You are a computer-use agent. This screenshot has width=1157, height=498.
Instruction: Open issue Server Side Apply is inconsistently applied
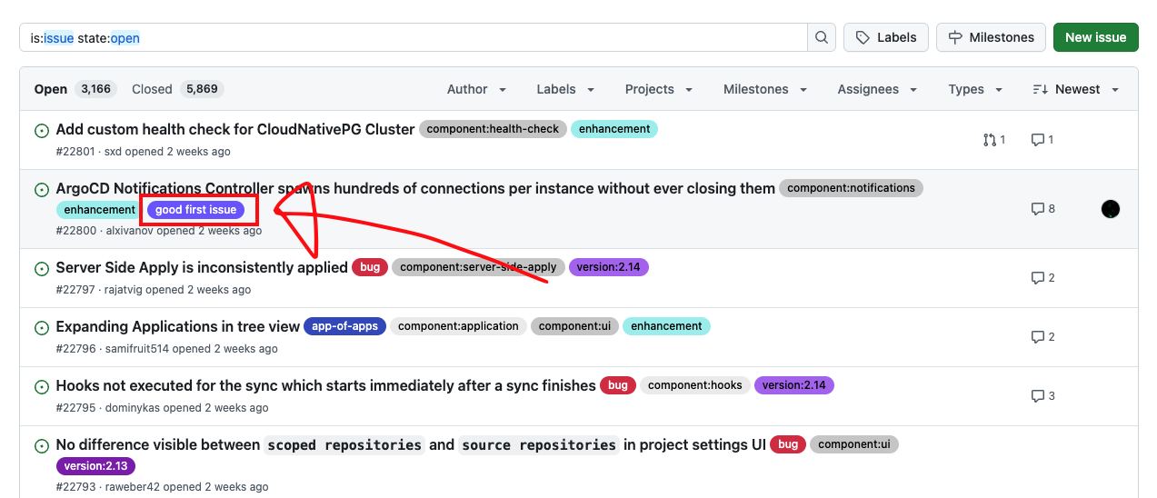point(202,267)
